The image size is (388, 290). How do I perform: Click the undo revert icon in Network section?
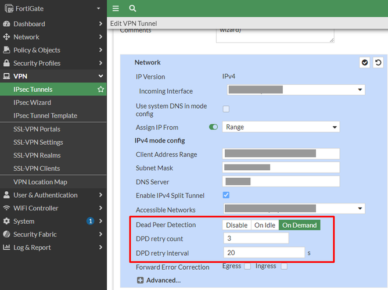click(x=378, y=63)
